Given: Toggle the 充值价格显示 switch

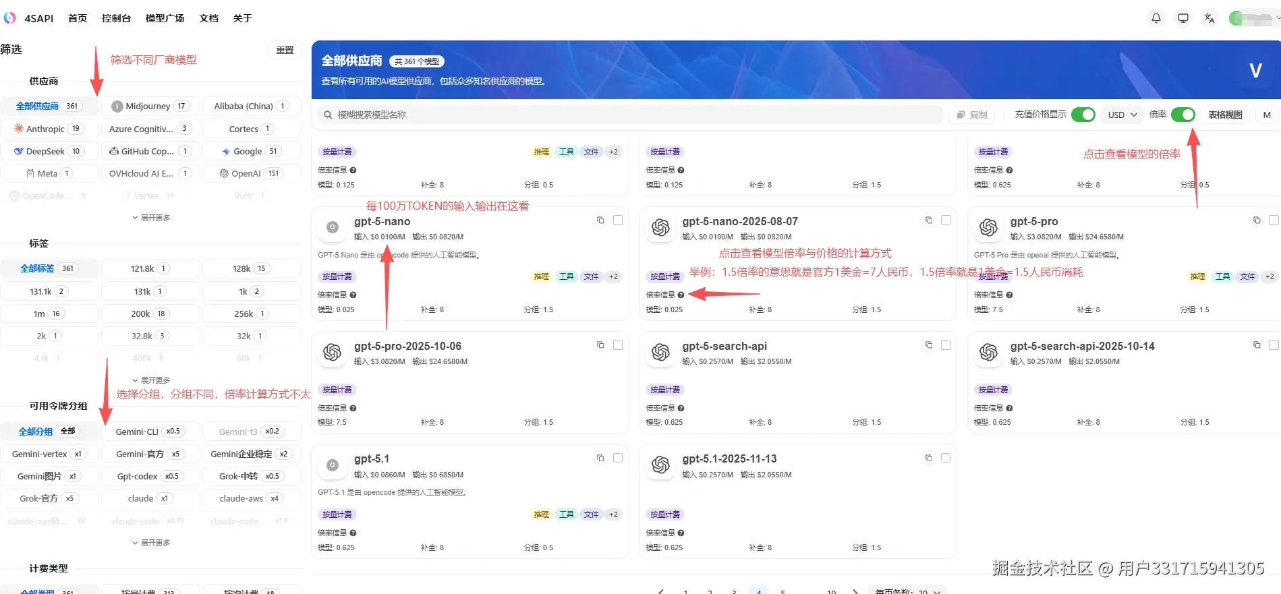Looking at the screenshot, I should [1083, 115].
